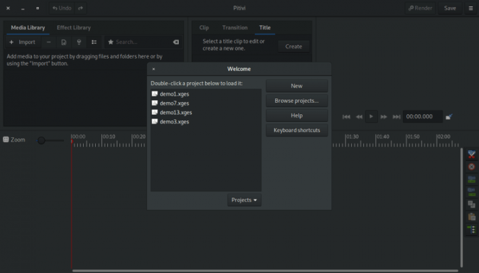Viewport: 479px width, 273px height.
Task: Click the 01:30 mark on ruler
Action: (352, 136)
